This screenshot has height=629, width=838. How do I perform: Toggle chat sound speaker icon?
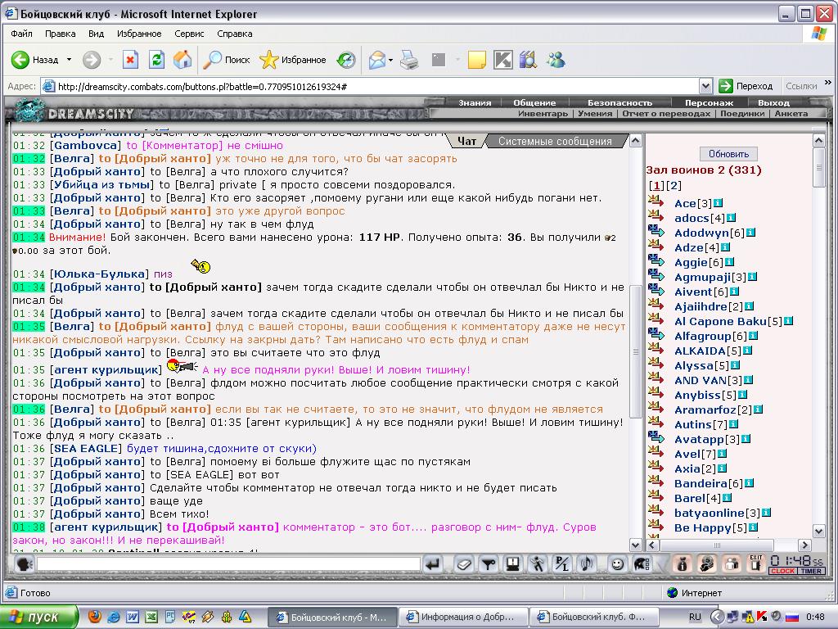pos(586,564)
